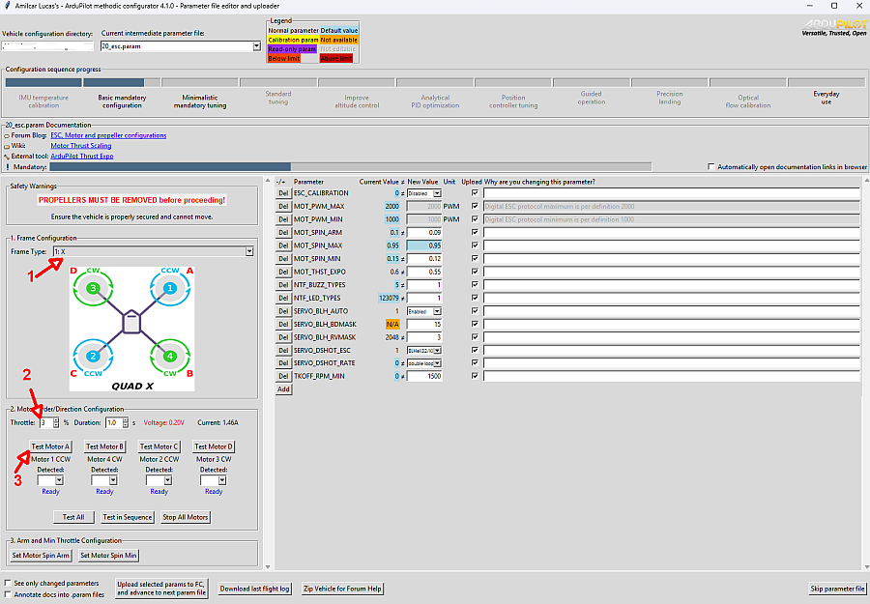Toggle upload checkbox for ESC_CALIBRATION
Image resolution: width=870 pixels, height=604 pixels.
tap(475, 193)
